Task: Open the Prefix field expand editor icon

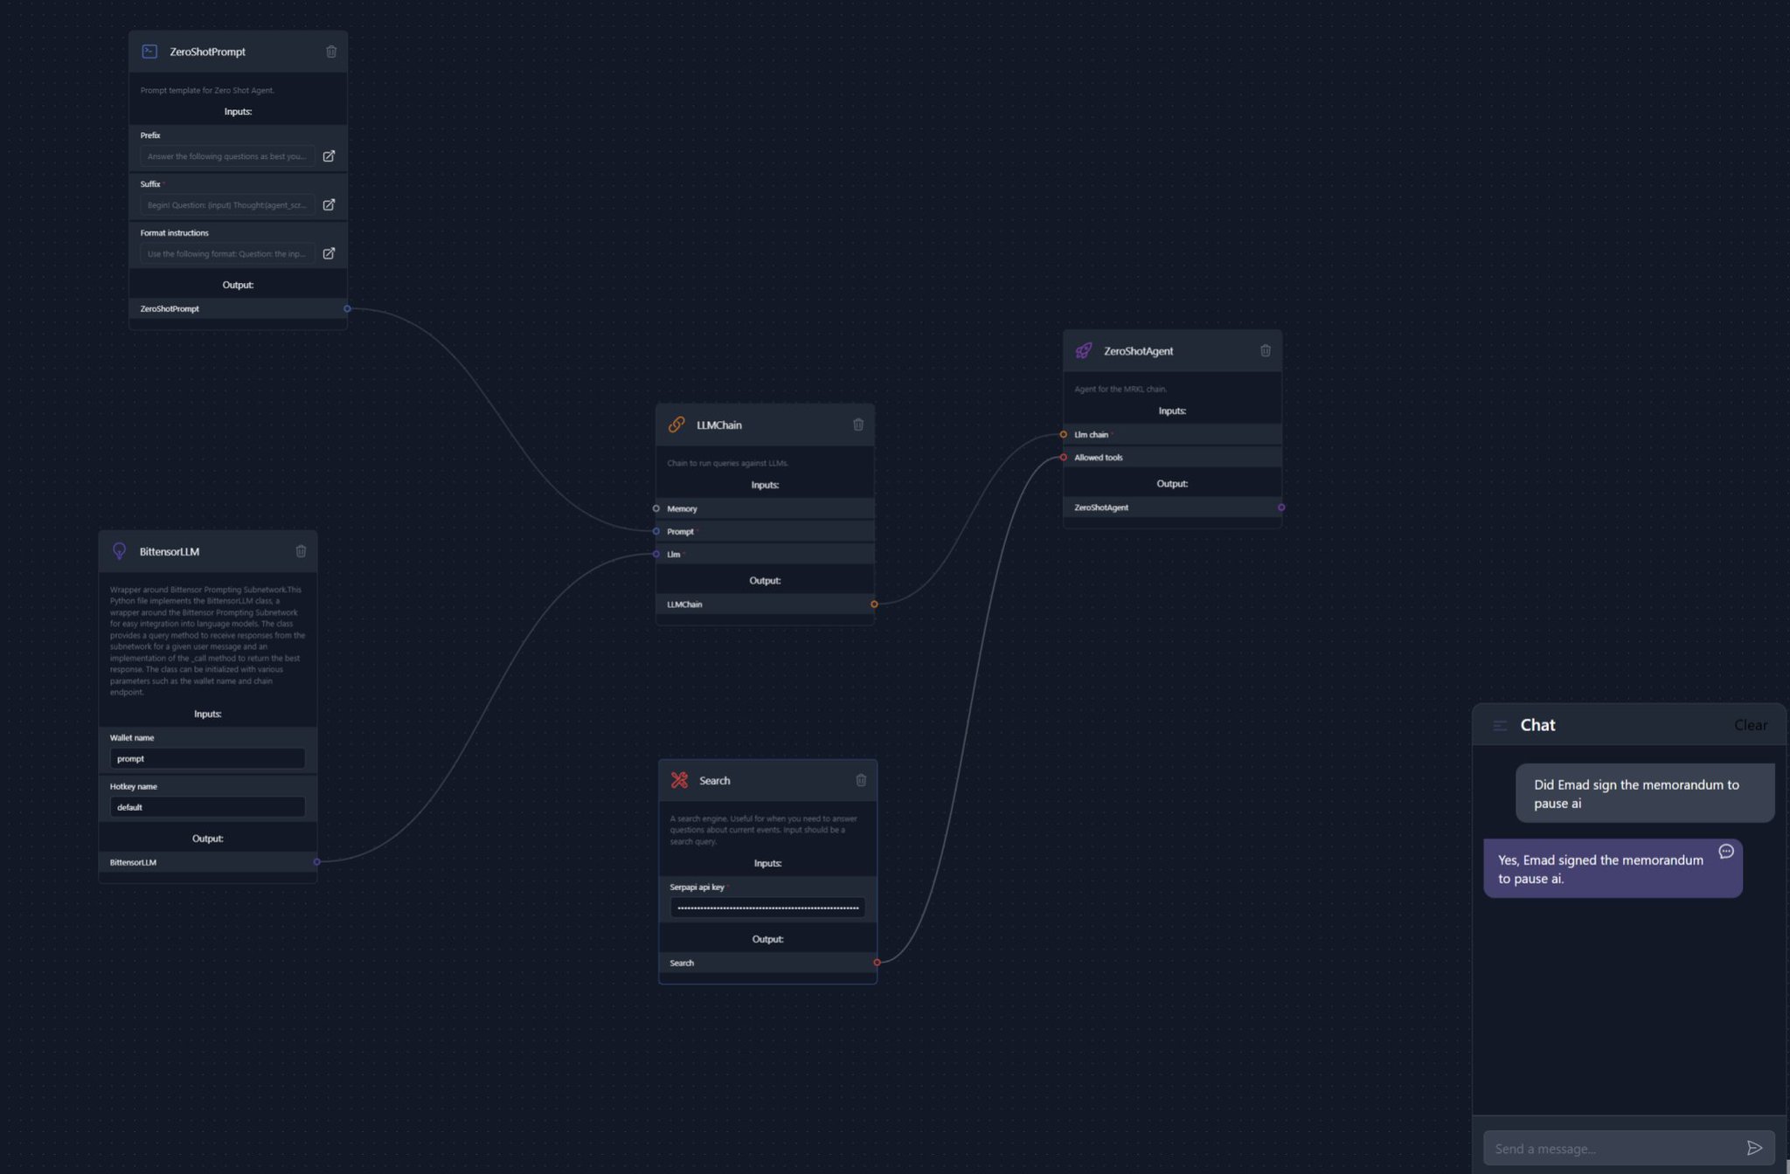Action: tap(329, 156)
